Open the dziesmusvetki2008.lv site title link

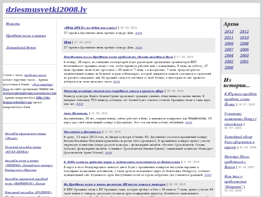point(46,10)
